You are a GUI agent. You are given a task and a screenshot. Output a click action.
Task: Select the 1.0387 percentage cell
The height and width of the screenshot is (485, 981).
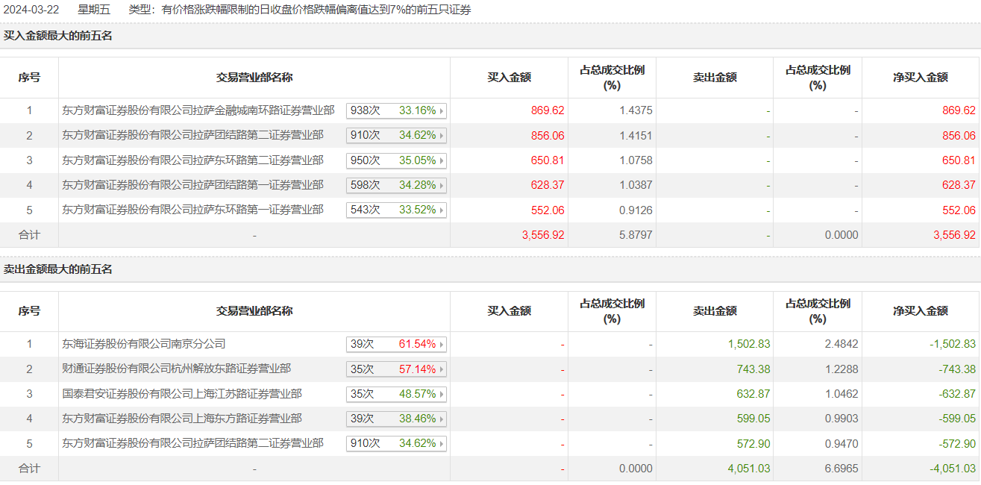(636, 185)
